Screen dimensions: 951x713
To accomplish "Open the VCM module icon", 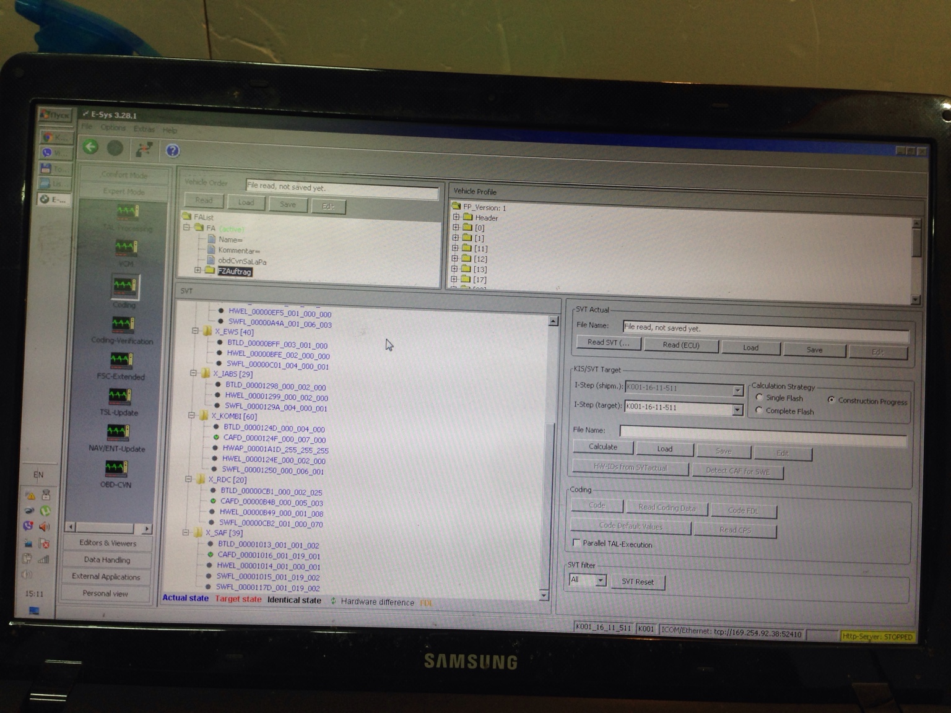I will pyautogui.click(x=126, y=248).
